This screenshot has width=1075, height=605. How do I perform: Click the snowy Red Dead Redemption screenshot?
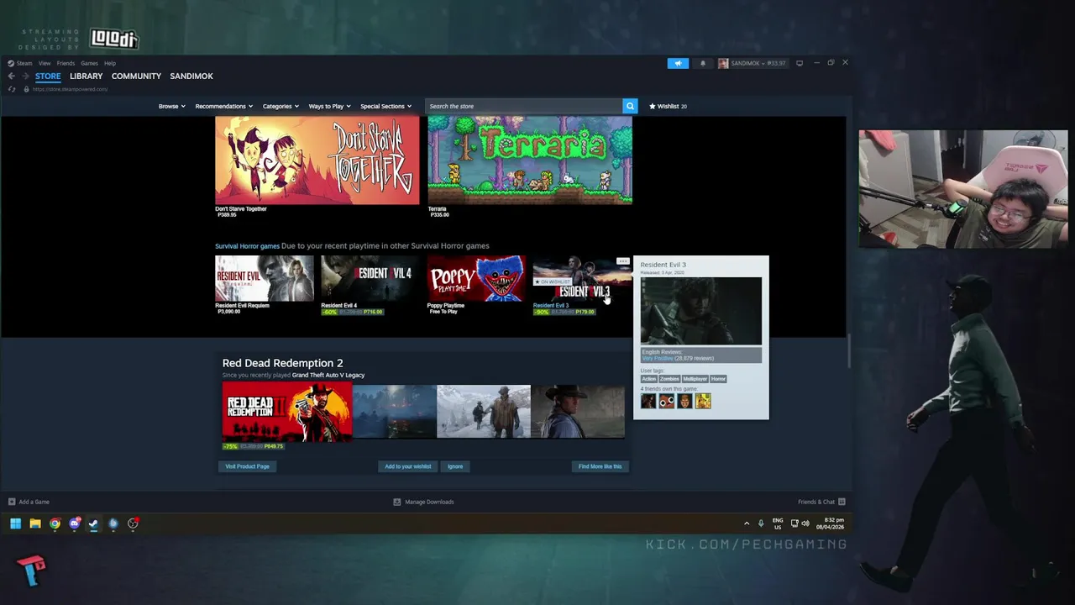click(x=484, y=412)
